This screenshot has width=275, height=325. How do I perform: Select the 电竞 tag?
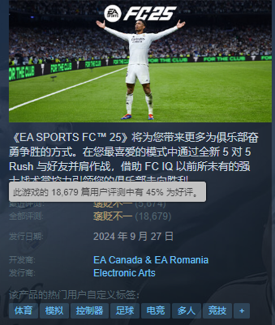tap(155, 311)
